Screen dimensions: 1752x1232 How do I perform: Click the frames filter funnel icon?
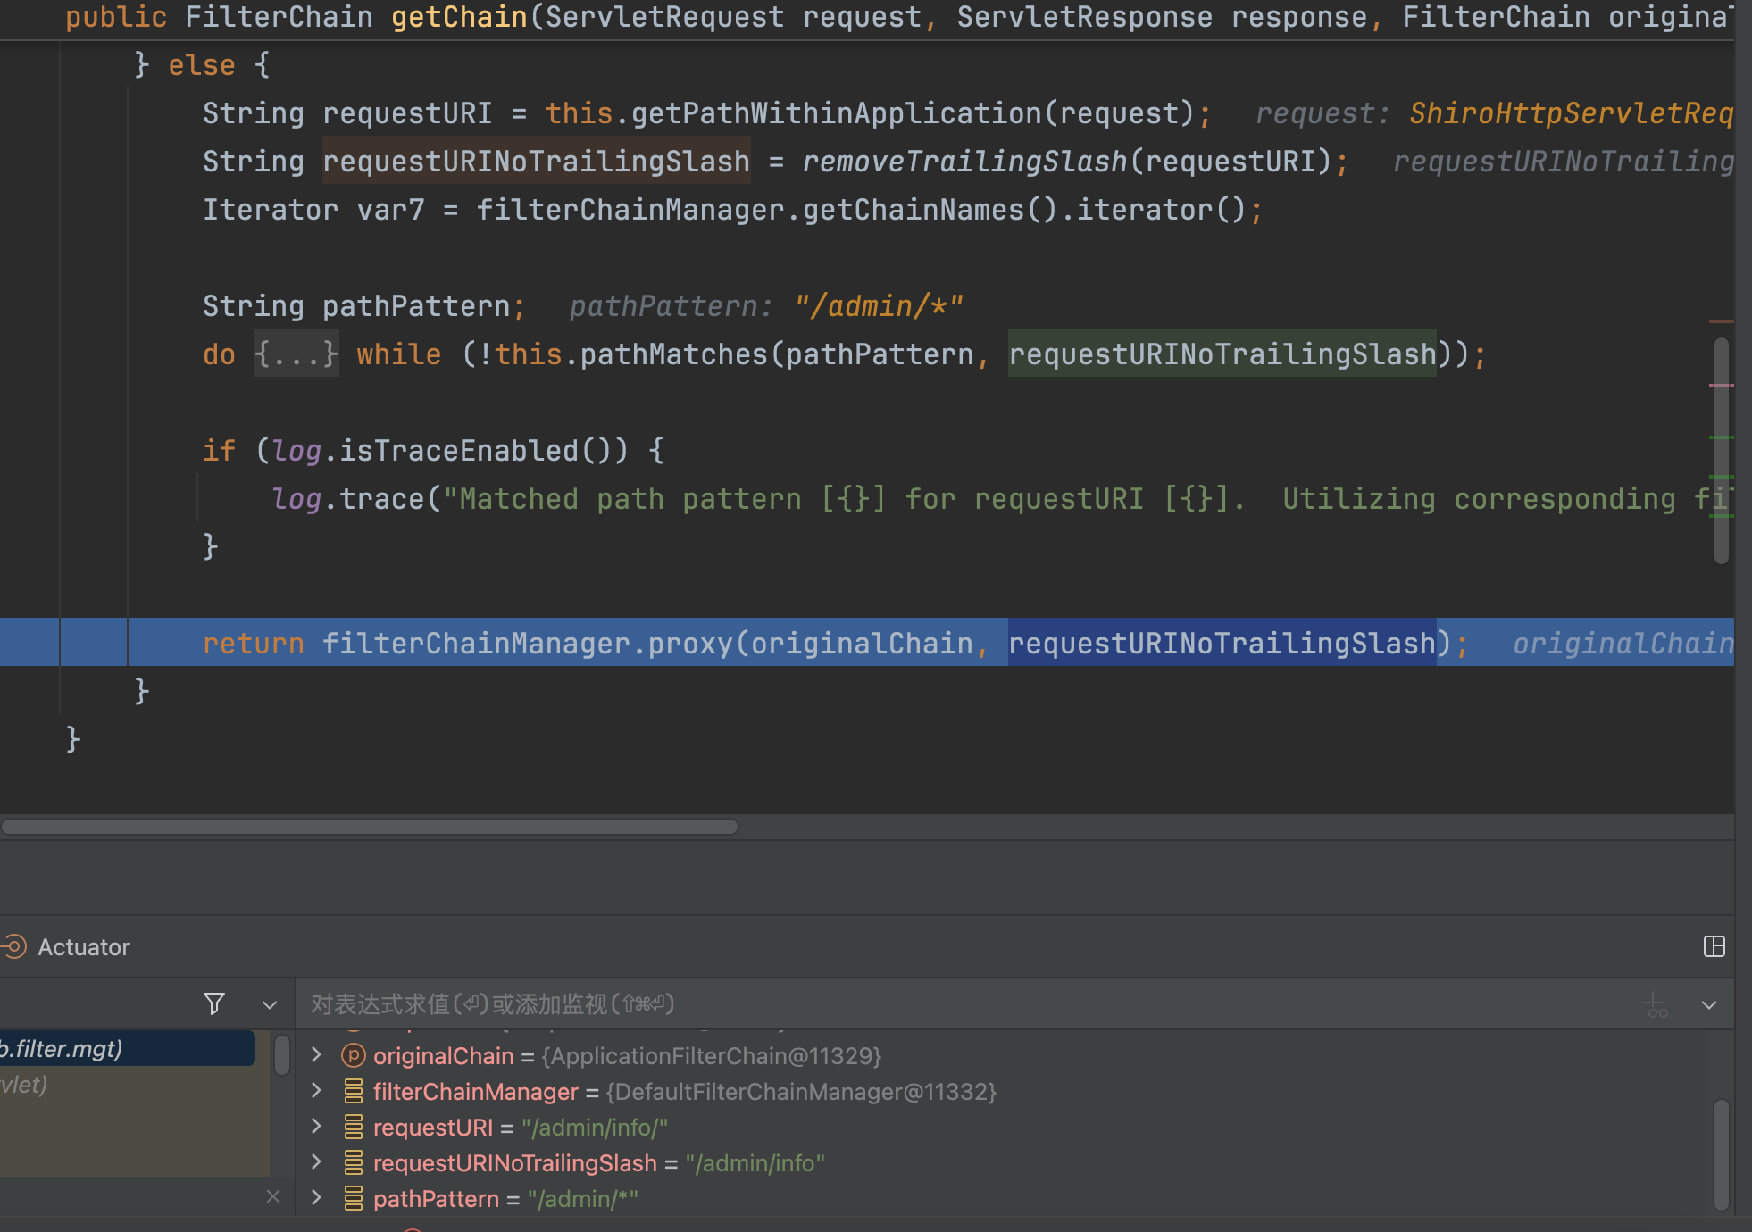(214, 1004)
